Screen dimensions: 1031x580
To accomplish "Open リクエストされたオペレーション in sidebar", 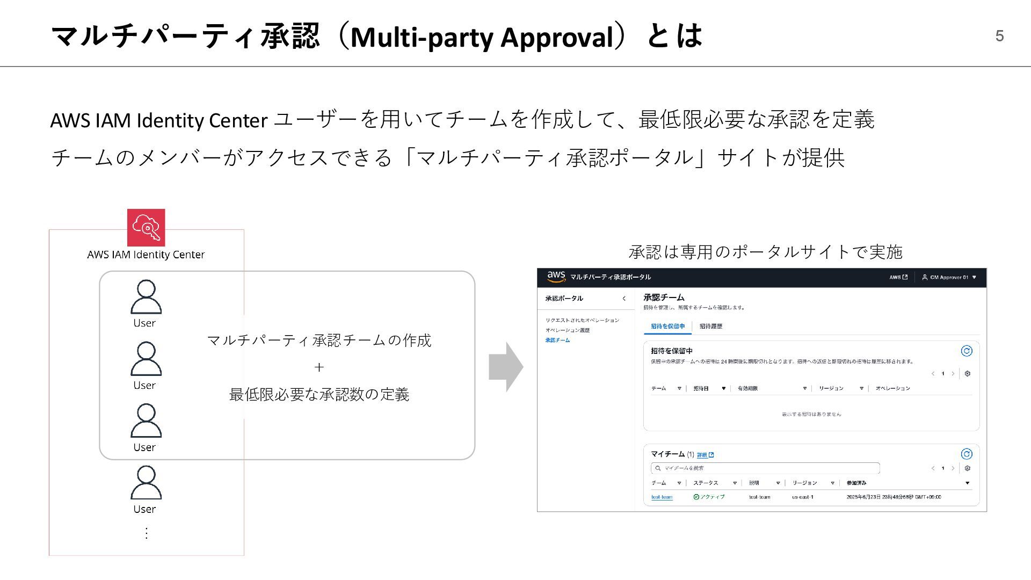I will tap(582, 321).
